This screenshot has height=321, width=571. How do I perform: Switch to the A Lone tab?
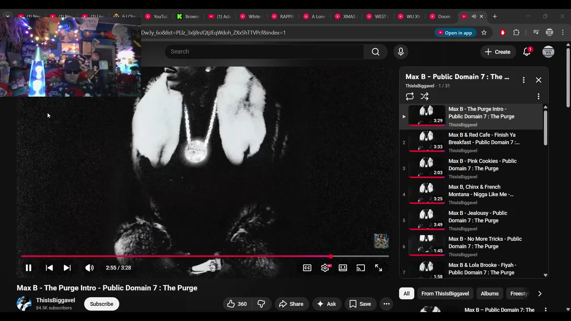coord(314,16)
